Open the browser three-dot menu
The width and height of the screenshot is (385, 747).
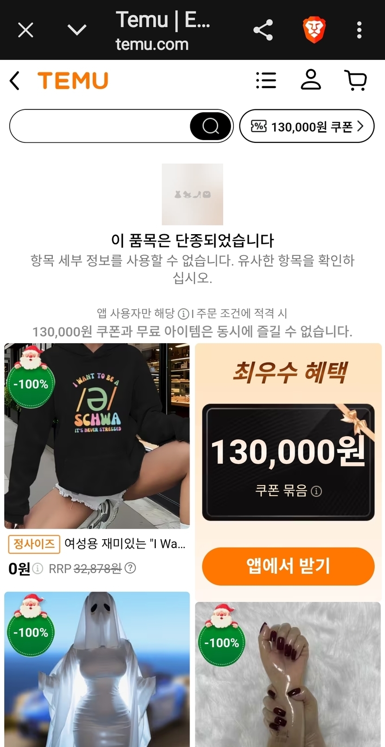coord(359,30)
